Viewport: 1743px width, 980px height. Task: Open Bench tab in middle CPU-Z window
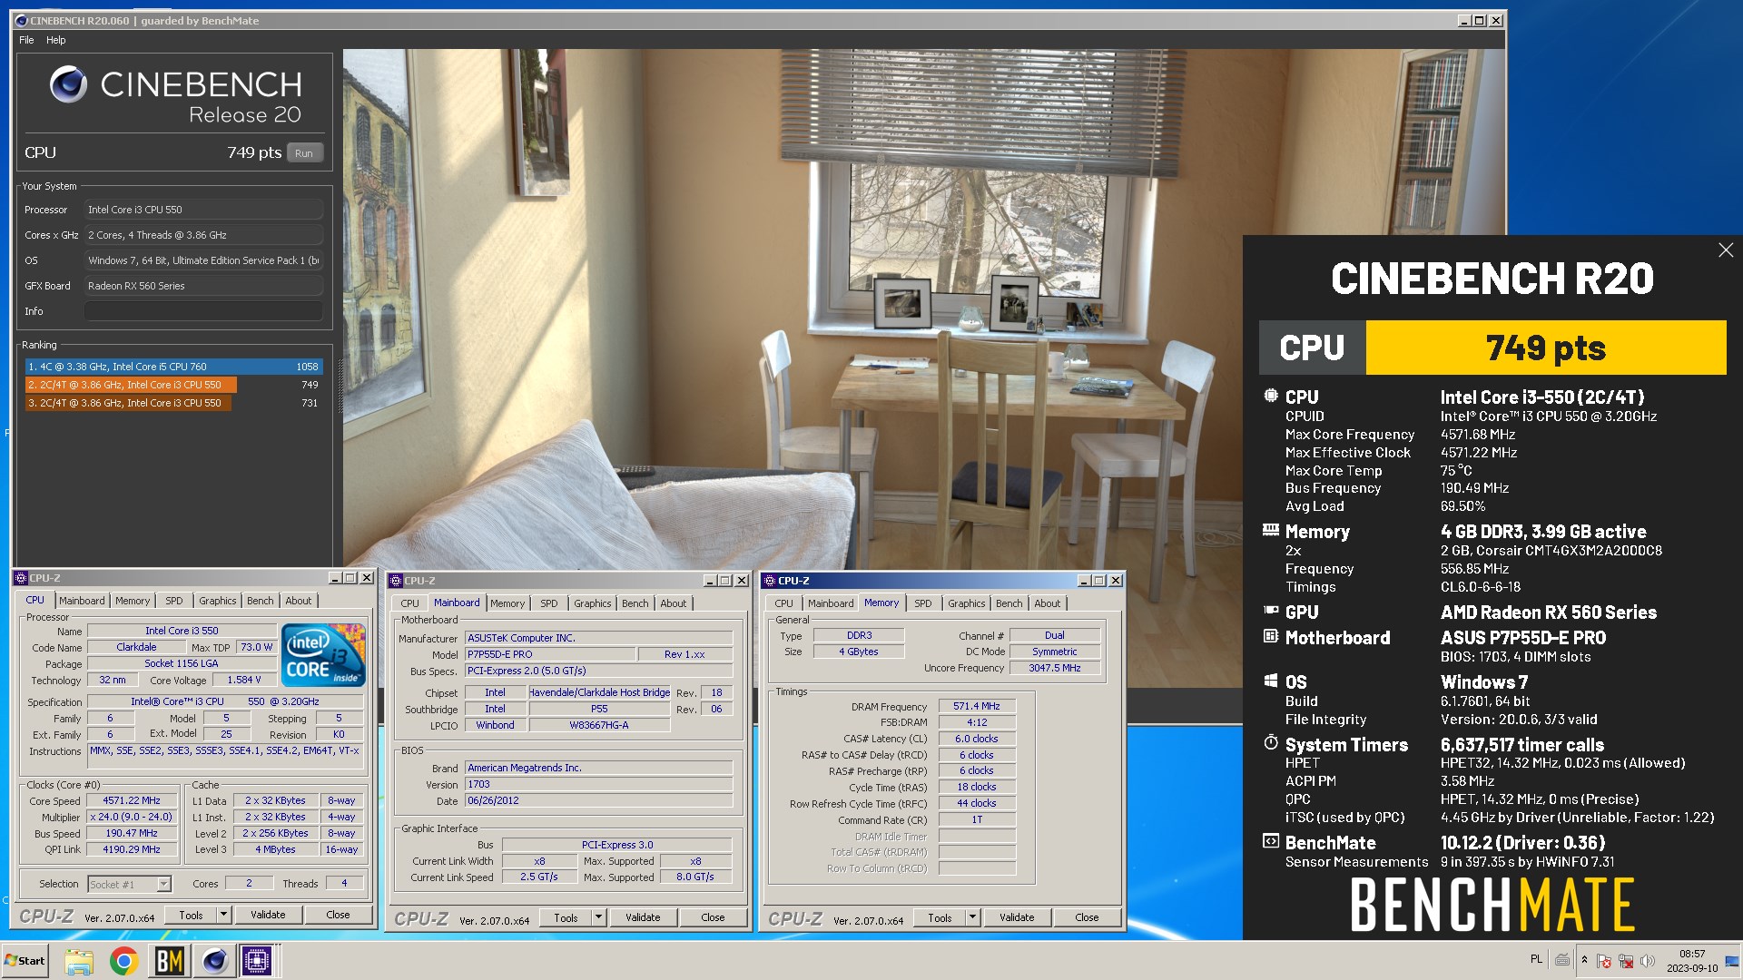coord(635,603)
